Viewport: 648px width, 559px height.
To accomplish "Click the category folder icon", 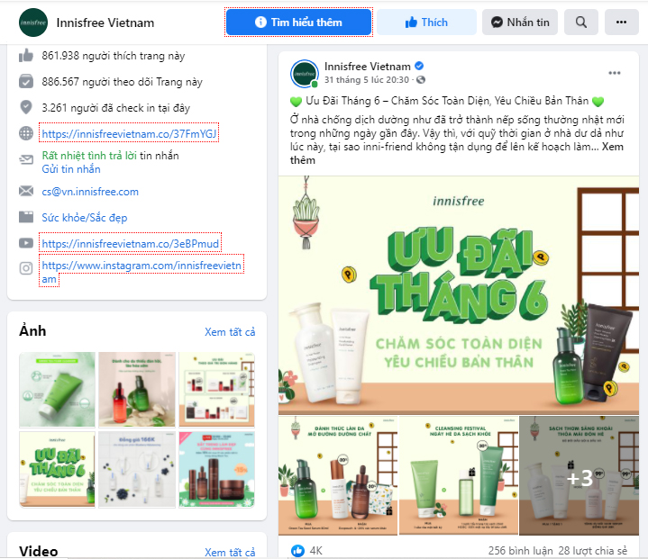I will 26,217.
